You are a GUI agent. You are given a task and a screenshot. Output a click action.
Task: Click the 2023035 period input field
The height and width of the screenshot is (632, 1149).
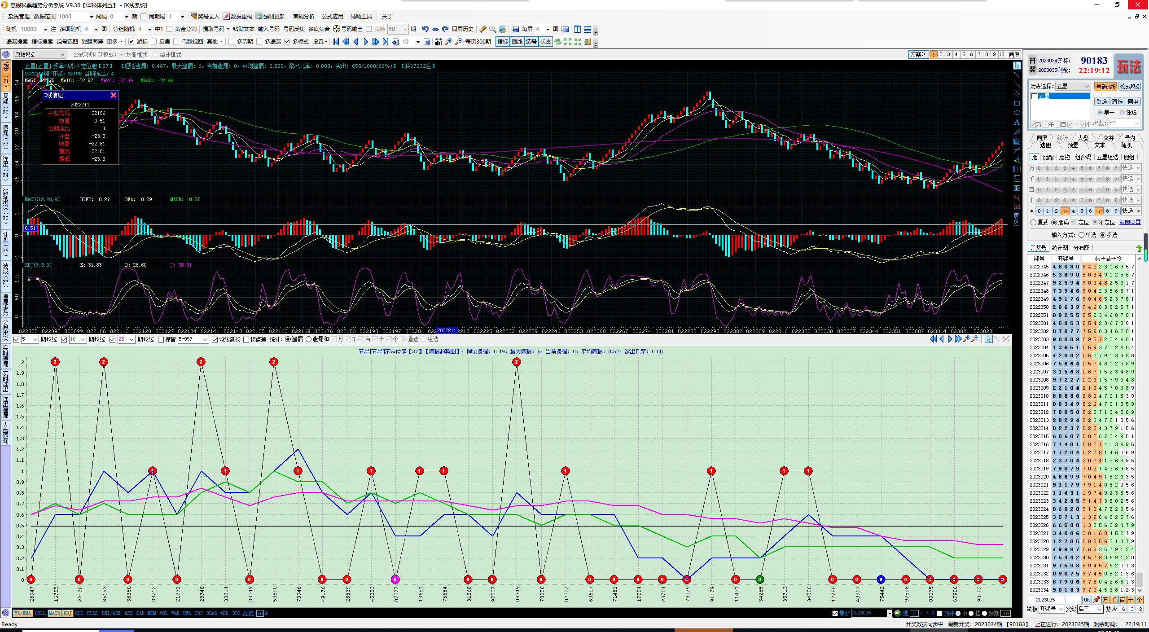click(1046, 600)
